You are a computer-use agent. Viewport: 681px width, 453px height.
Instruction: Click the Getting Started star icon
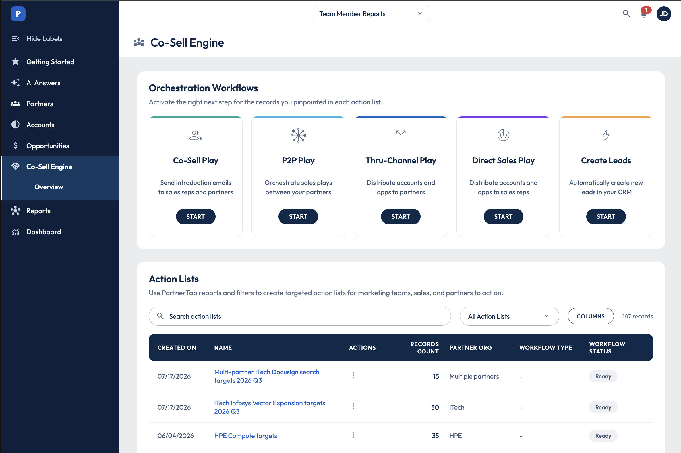15,61
